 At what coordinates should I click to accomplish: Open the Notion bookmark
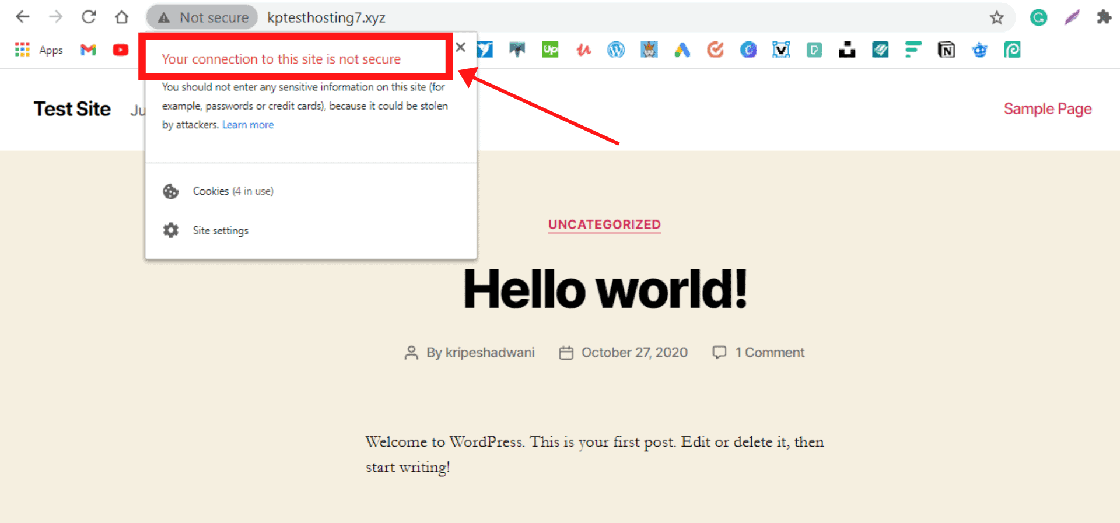946,50
